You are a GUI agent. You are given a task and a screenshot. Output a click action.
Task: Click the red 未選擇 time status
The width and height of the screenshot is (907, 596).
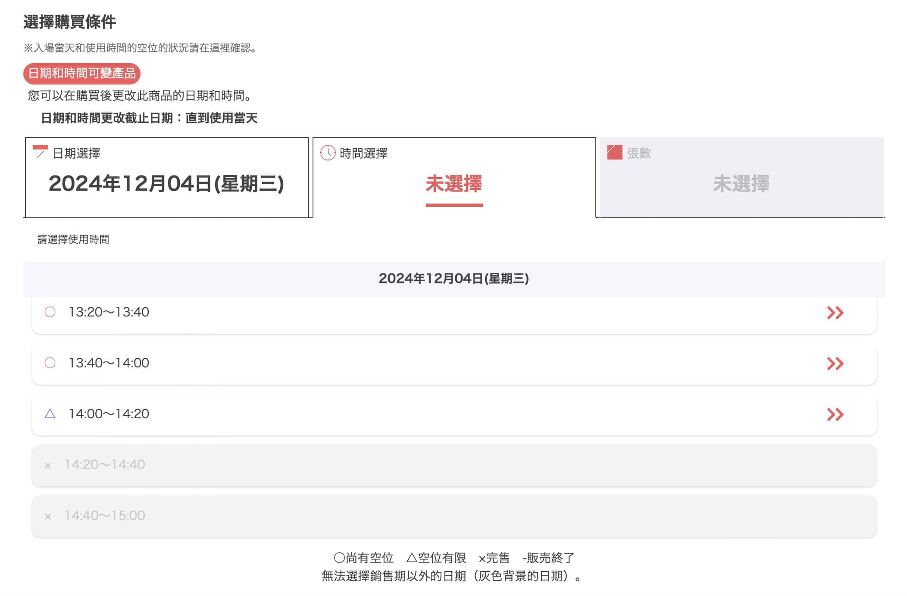tap(453, 184)
